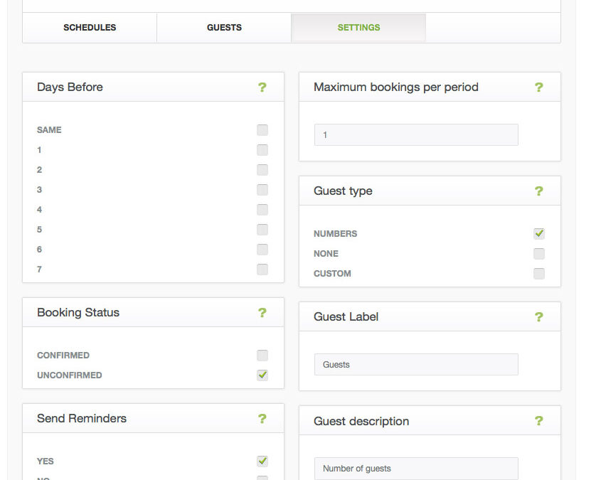Enable the Confirmed booking status checkbox
601x480 pixels.
pyautogui.click(x=262, y=356)
